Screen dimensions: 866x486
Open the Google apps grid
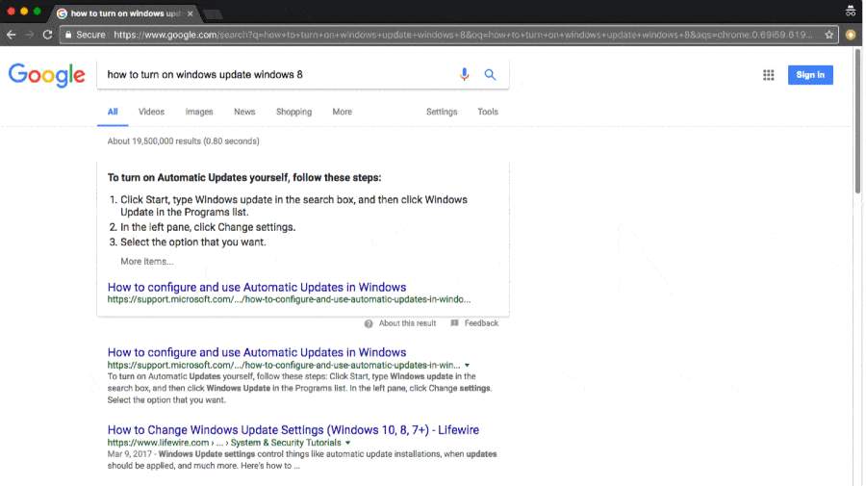click(x=768, y=75)
